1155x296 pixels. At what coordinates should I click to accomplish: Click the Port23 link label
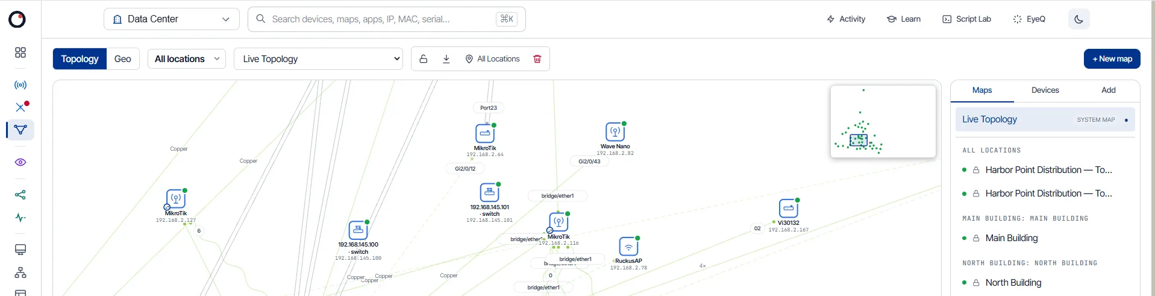point(489,108)
